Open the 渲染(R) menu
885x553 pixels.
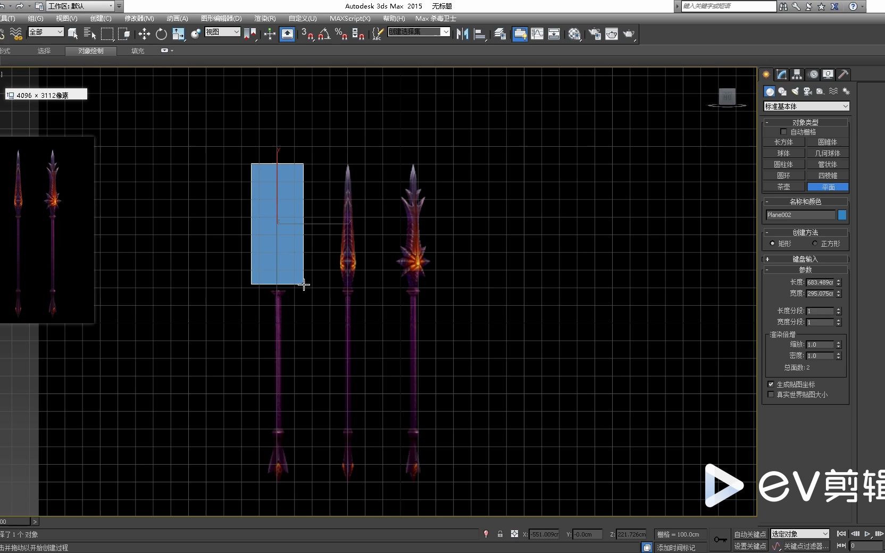(x=265, y=18)
